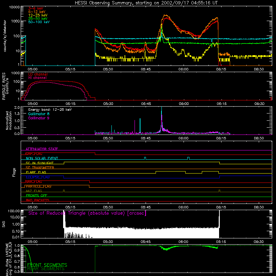Click the SAS axis title

pyautogui.click(x=3, y=224)
